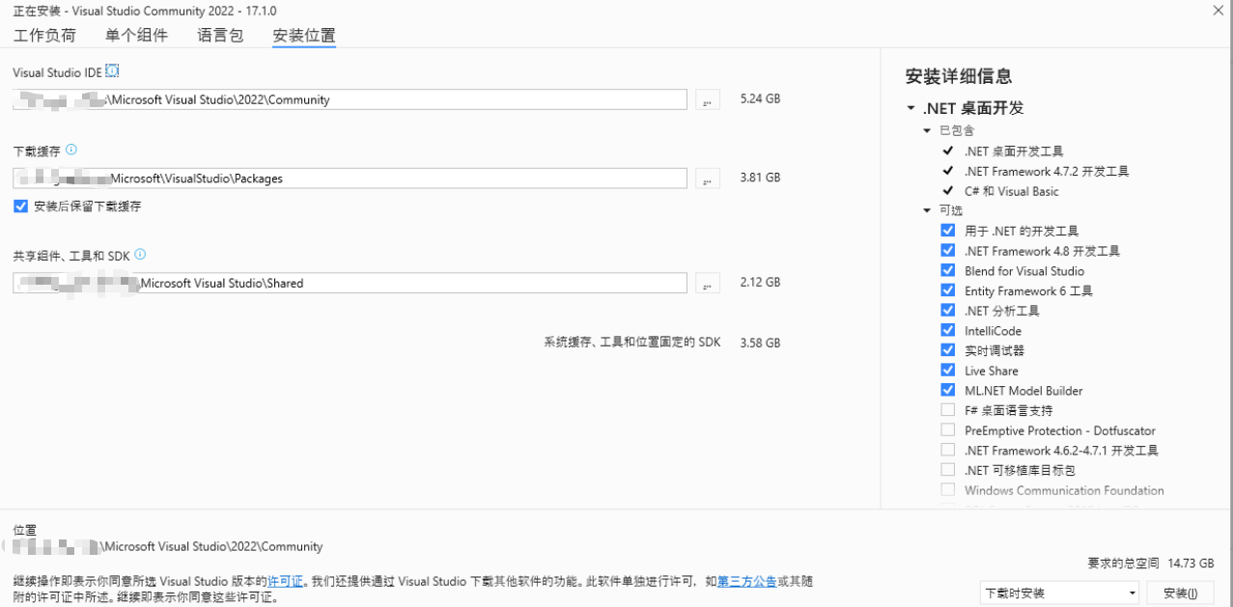Screen dimensions: 1233x607
Task: Click the 3.81 GB size value
Action: (x=760, y=178)
